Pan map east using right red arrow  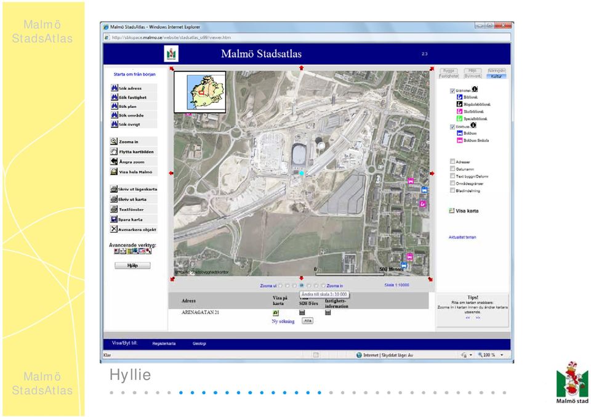[432, 174]
